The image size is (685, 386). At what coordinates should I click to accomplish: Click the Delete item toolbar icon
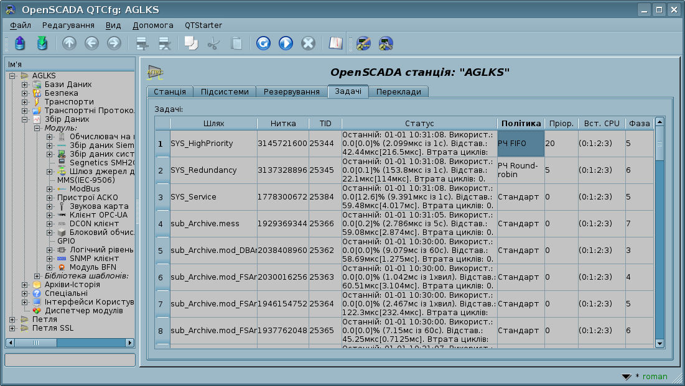(164, 44)
